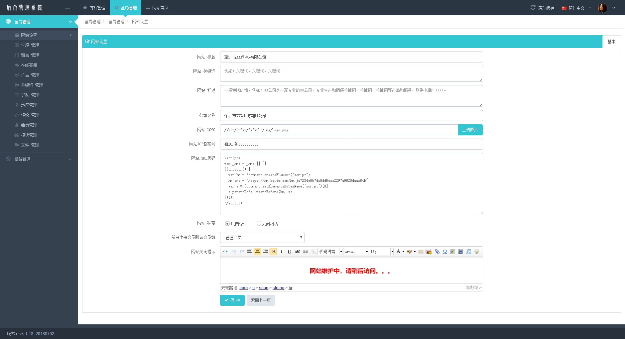Click the attachment paperclip icon
Screen dimensions: 625x339
pyautogui.click(x=437, y=252)
